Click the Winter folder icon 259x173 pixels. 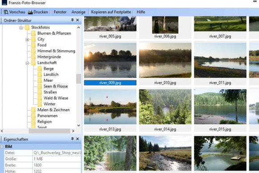pyautogui.click(x=40, y=104)
